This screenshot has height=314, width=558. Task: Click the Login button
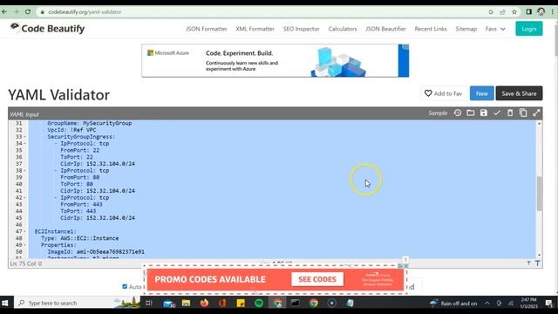pyautogui.click(x=529, y=29)
